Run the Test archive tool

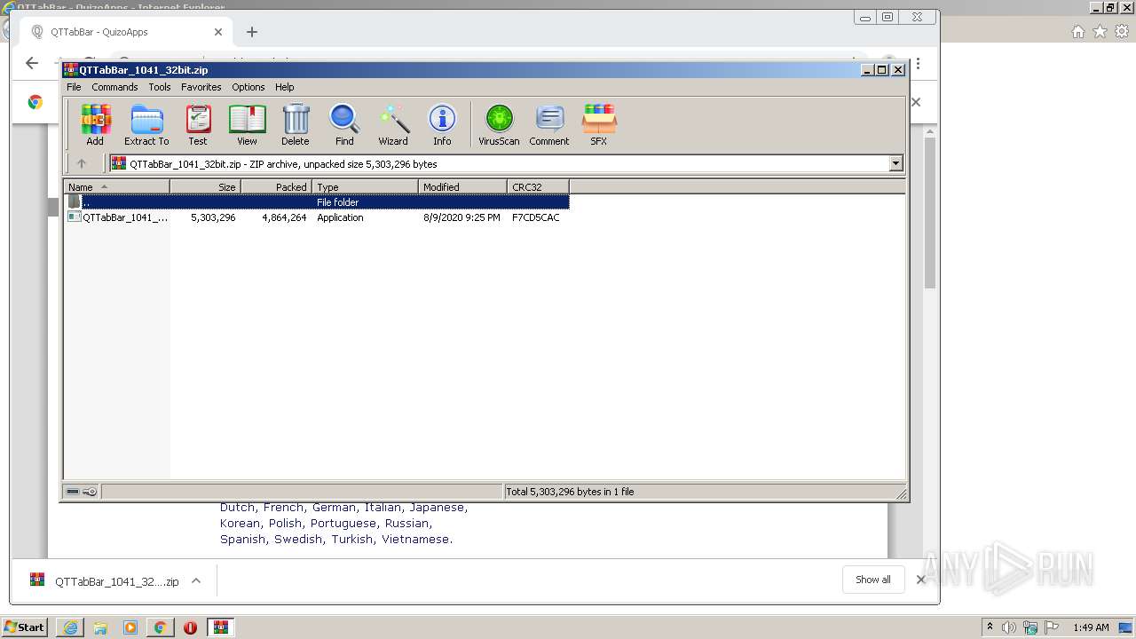click(x=198, y=124)
